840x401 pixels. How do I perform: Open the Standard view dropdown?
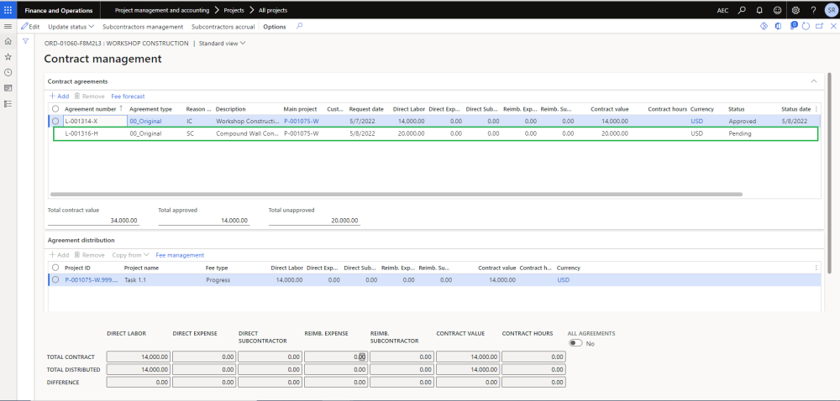point(222,43)
